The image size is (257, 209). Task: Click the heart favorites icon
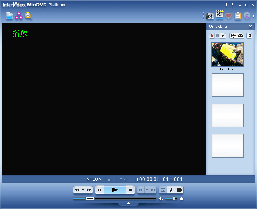229,16
